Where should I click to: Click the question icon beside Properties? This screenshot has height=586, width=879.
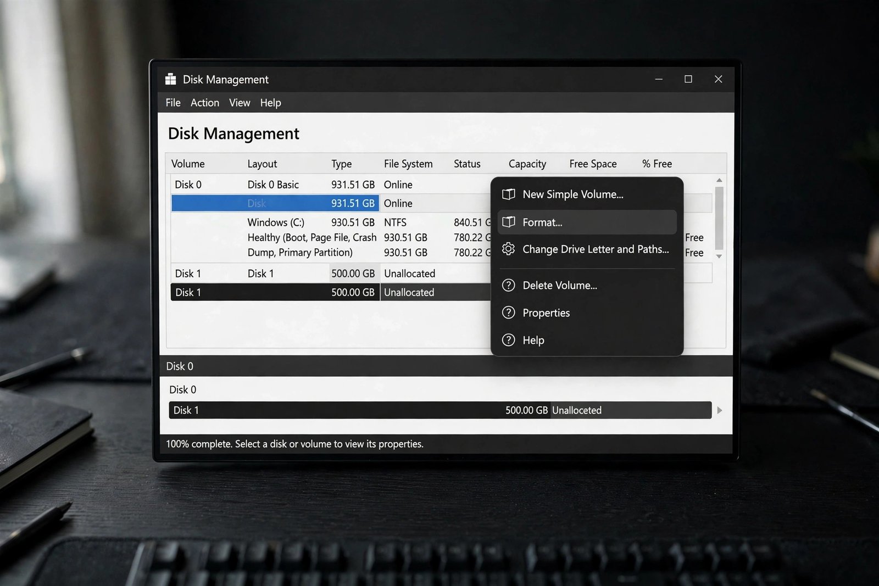(509, 312)
